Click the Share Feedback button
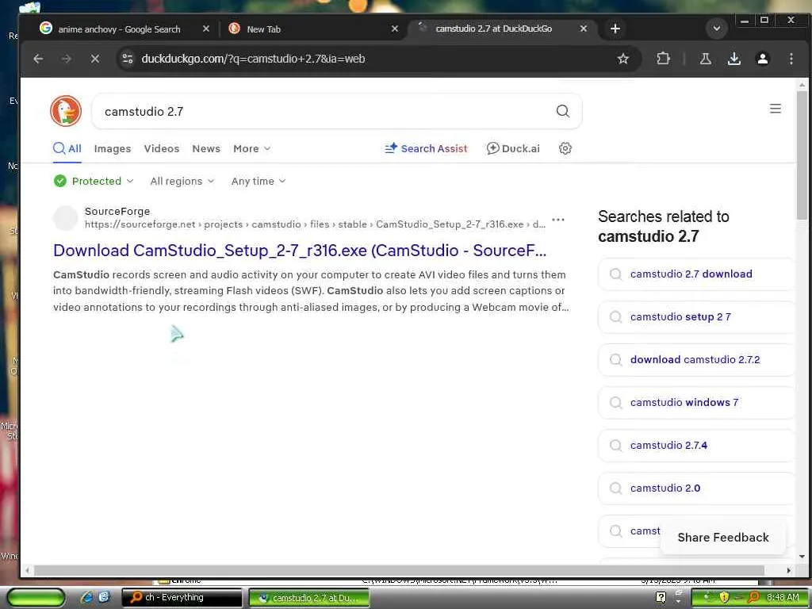This screenshot has width=812, height=609. (723, 538)
